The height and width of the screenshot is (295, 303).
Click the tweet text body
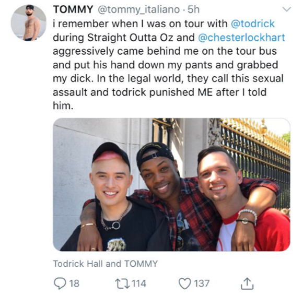[169, 65]
